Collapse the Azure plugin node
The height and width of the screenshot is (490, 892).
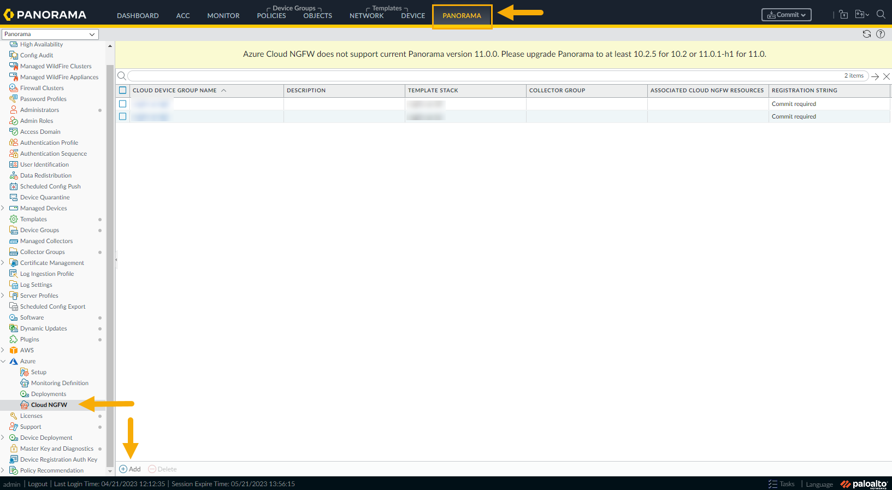point(3,361)
